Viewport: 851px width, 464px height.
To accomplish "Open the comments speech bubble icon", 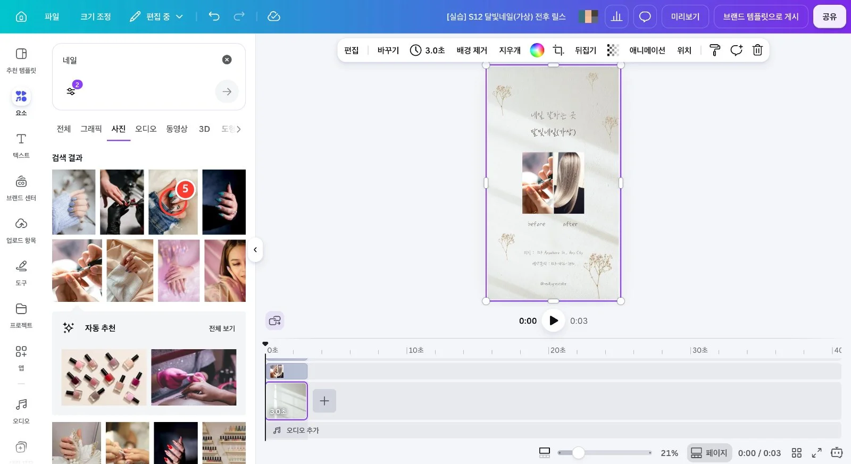I will [645, 16].
